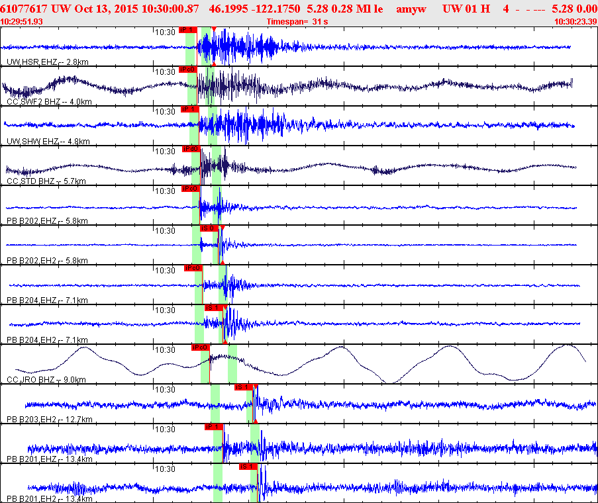Viewport: 598px width, 503px height.
Task: Click the iPc0 pick flag on PB.B204 EHZ
Action: click(x=193, y=268)
